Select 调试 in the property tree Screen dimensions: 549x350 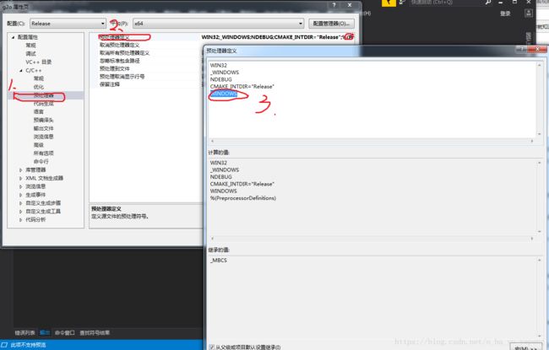30,53
